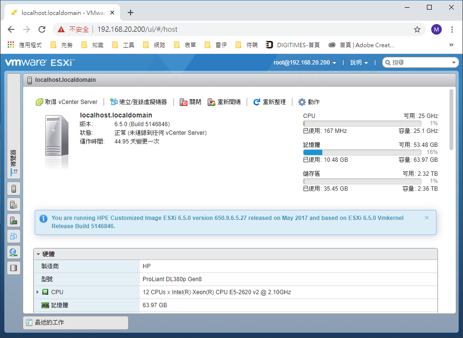Click the 6.5.0 (Build 5146846) version text

pos(142,124)
